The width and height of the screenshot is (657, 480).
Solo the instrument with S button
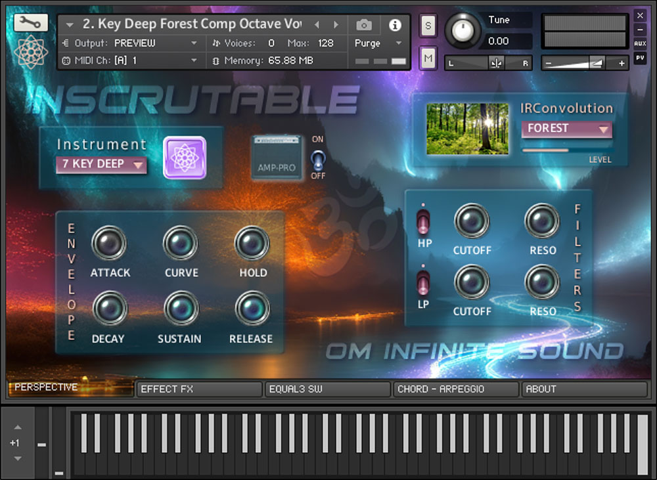[428, 26]
